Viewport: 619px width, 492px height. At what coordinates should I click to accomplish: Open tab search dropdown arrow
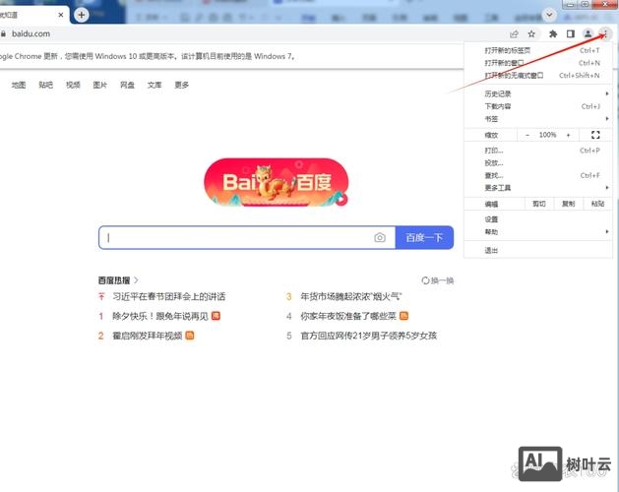[549, 15]
